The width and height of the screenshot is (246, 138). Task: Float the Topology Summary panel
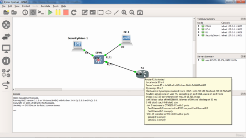pyautogui.click(x=242, y=19)
